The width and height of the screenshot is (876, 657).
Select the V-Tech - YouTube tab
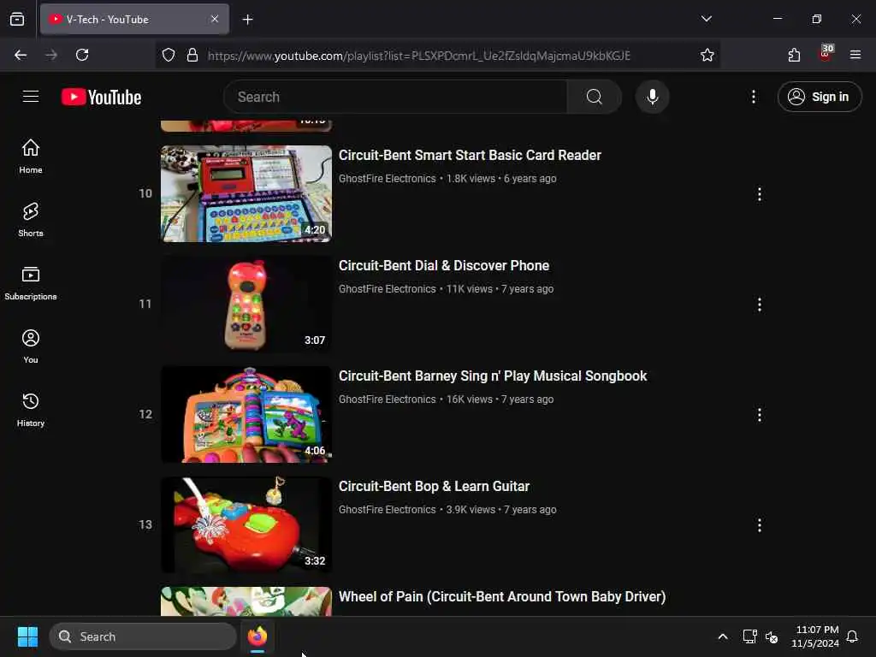click(134, 19)
